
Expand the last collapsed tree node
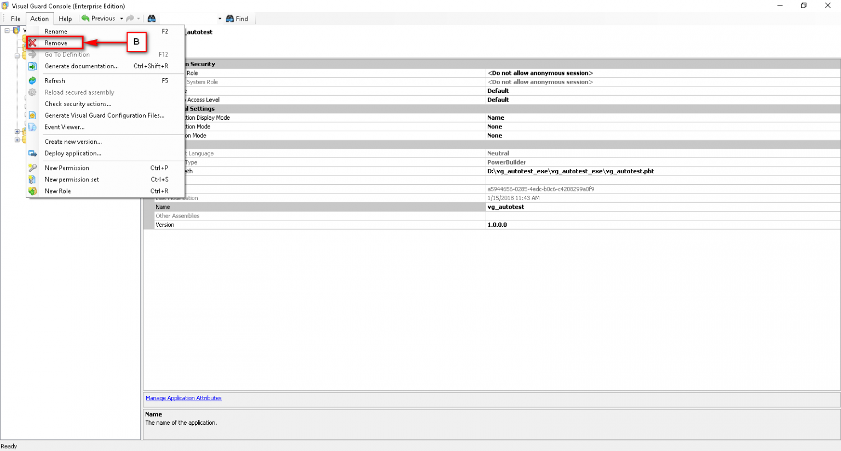[x=17, y=140]
